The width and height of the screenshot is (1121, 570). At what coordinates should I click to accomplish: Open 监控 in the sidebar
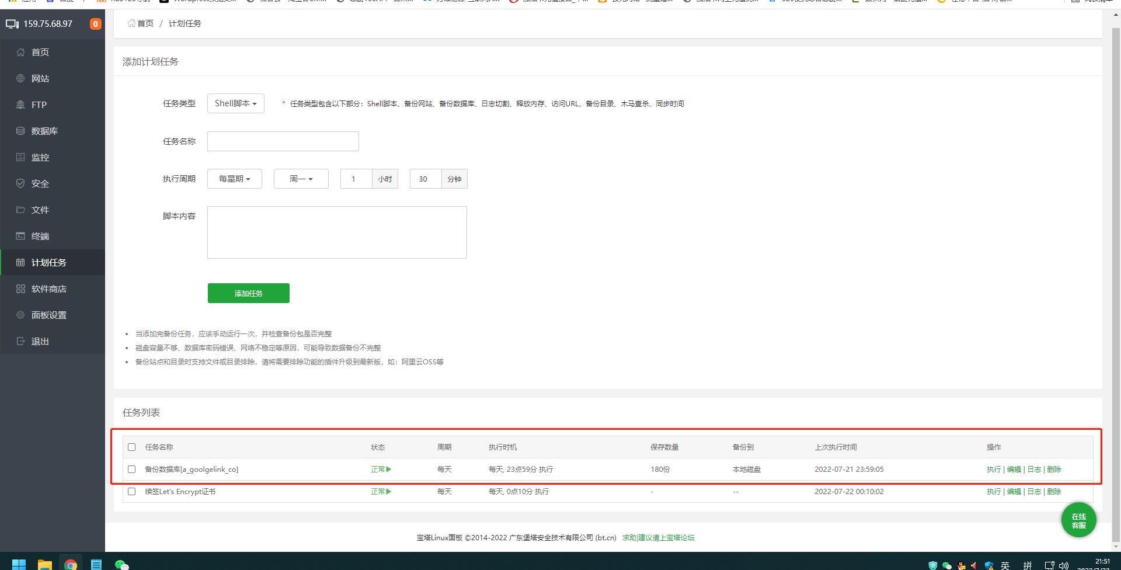[x=53, y=157]
